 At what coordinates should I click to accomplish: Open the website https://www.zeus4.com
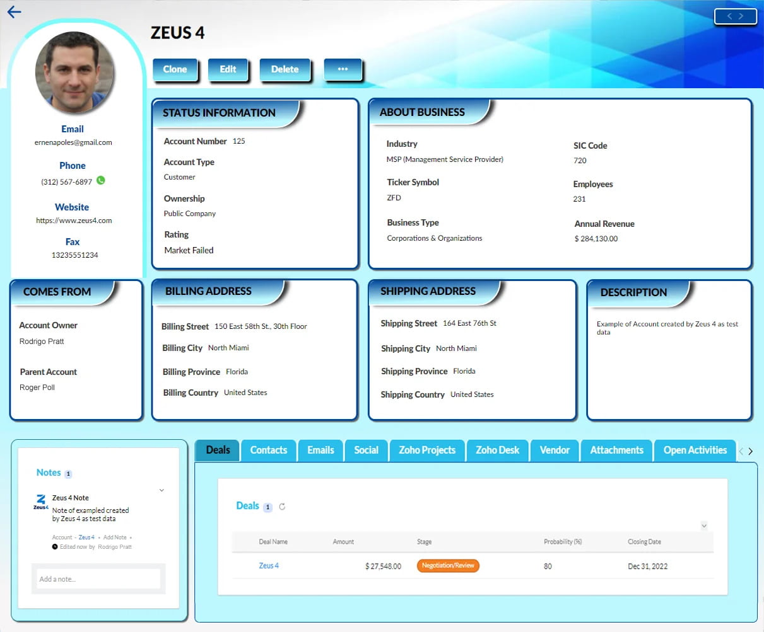(x=74, y=221)
